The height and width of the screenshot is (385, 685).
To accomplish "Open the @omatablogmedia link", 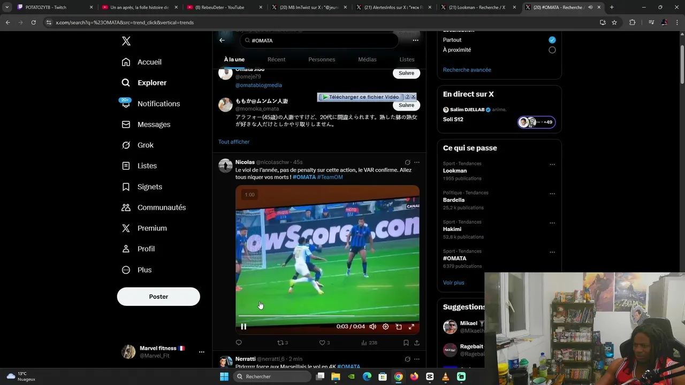I will point(258,85).
